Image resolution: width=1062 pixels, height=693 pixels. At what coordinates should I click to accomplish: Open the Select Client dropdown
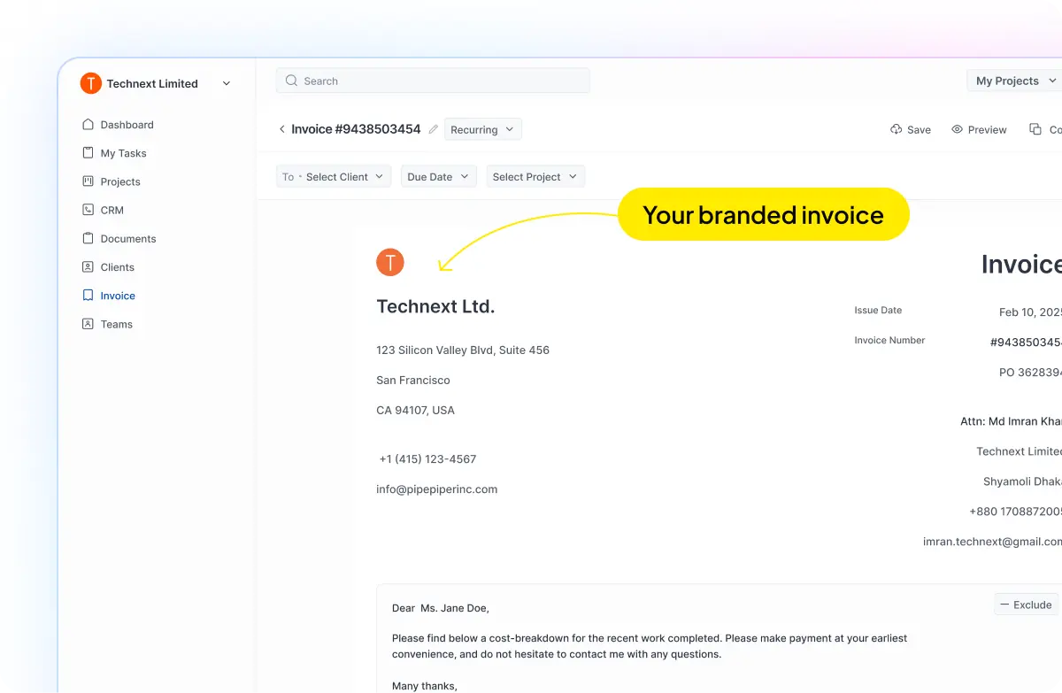point(334,176)
